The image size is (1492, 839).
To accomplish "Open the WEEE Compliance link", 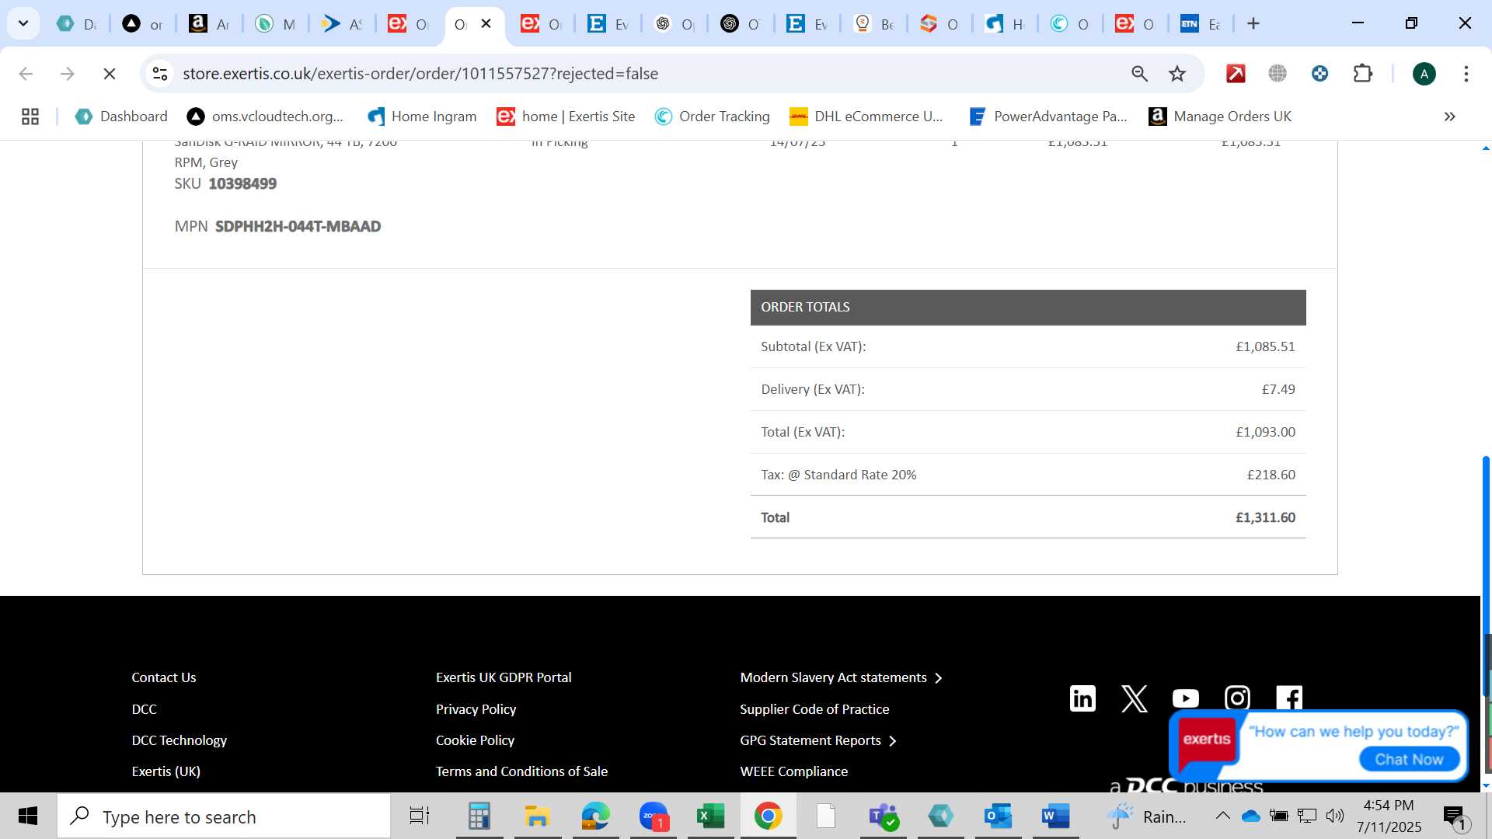I will coord(793,771).
